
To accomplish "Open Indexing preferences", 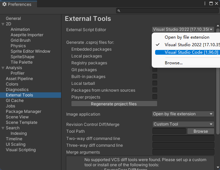I will tap(19, 133).
